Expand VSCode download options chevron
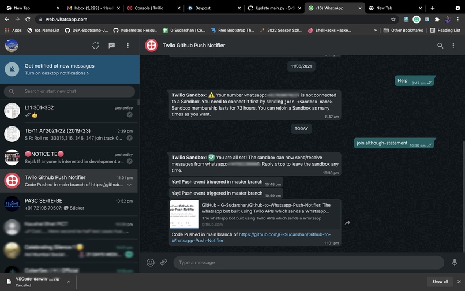The image size is (465, 291). point(69,282)
